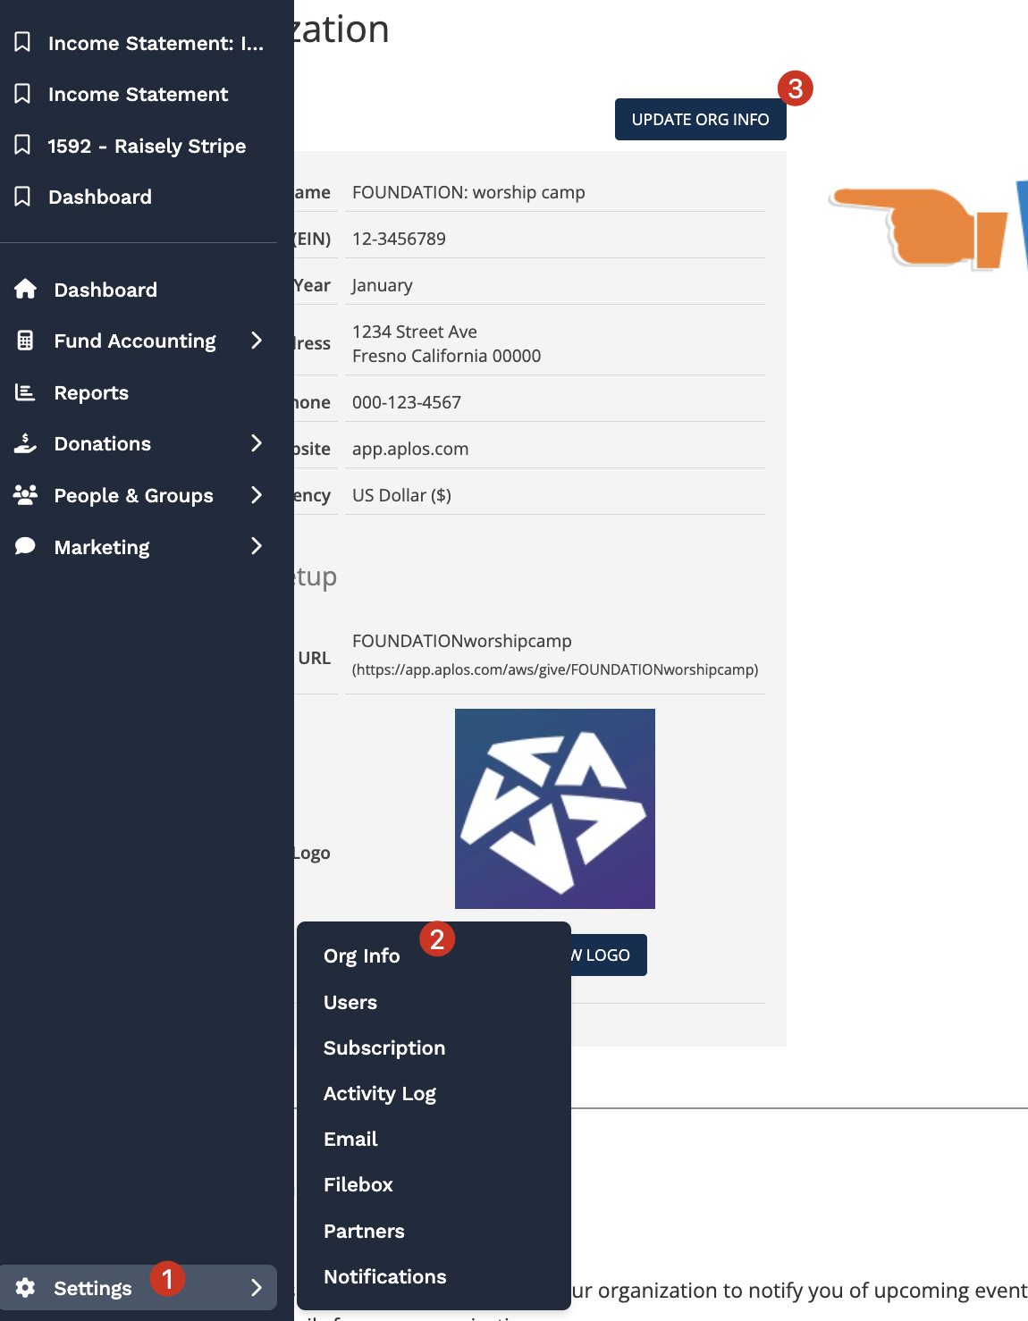Expand the Donations submenu arrow
This screenshot has height=1321, width=1028.
coord(257,443)
